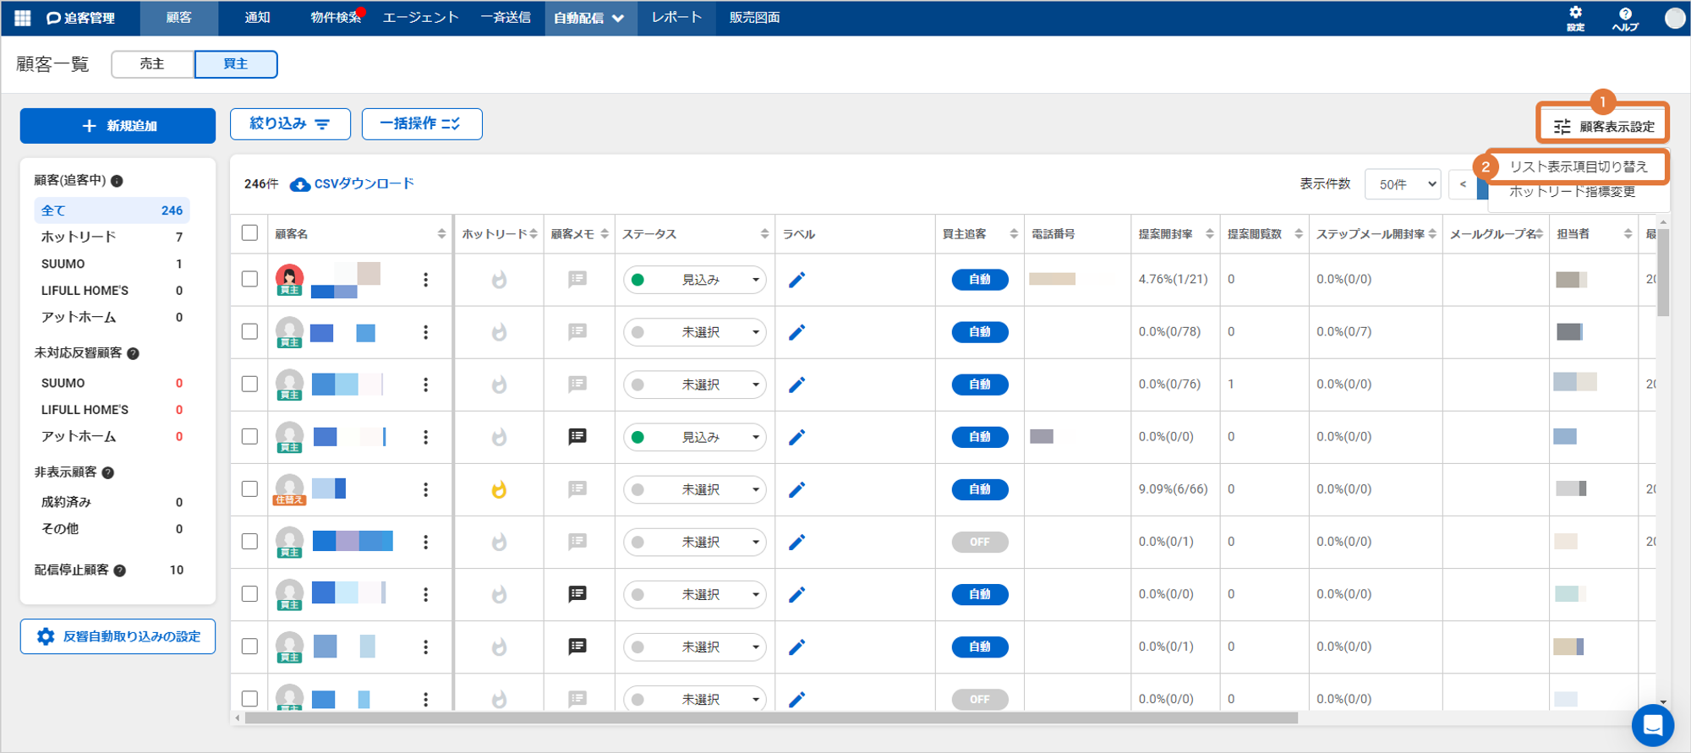Open the 物件検索 menu
The image size is (1691, 753).
[336, 18]
